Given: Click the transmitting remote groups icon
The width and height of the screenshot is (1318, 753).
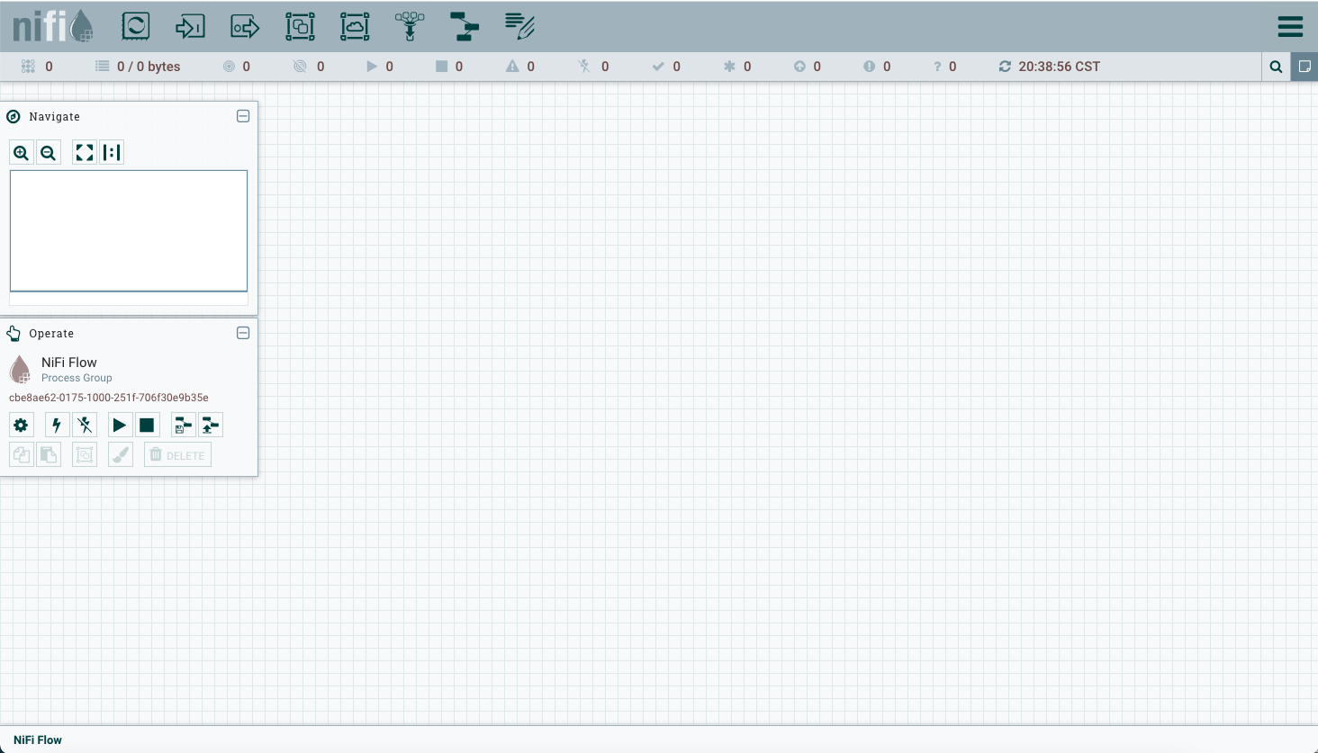Looking at the screenshot, I should 229,67.
